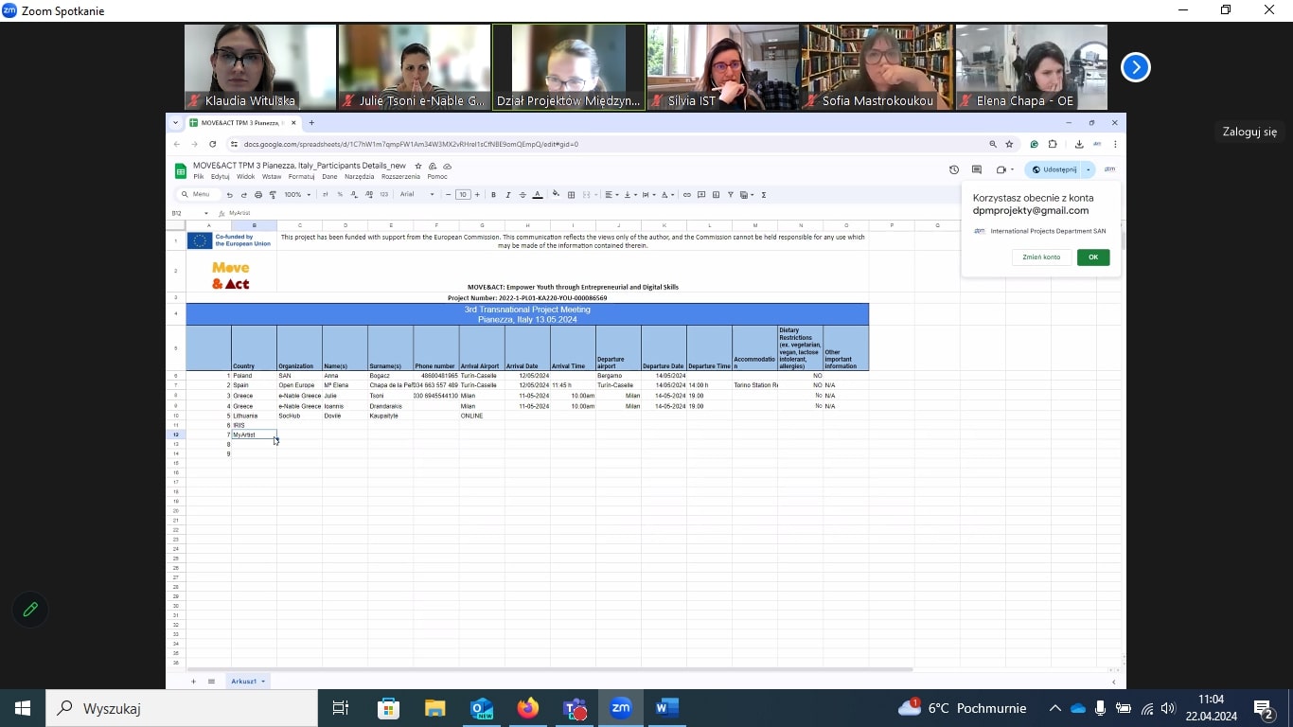
Task: Star the spreadsheet document title
Action: [418, 166]
